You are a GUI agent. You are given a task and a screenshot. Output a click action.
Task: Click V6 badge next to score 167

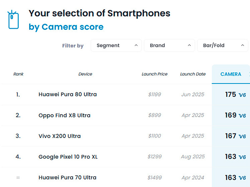[x=242, y=136]
